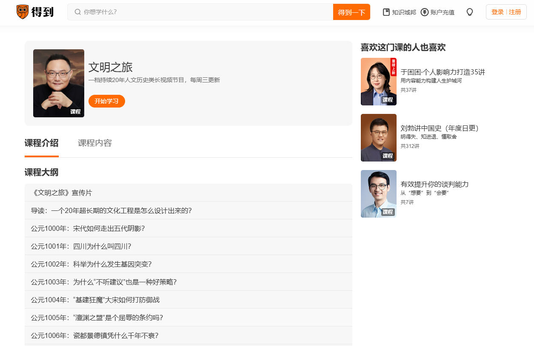Click the lightbulb icon in header
This screenshot has width=534, height=346.
pyautogui.click(x=470, y=12)
